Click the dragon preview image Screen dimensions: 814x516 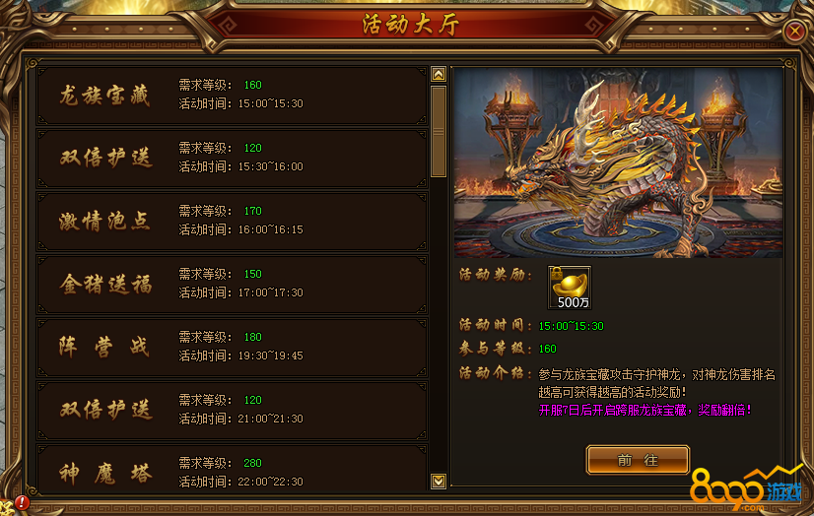click(x=618, y=162)
